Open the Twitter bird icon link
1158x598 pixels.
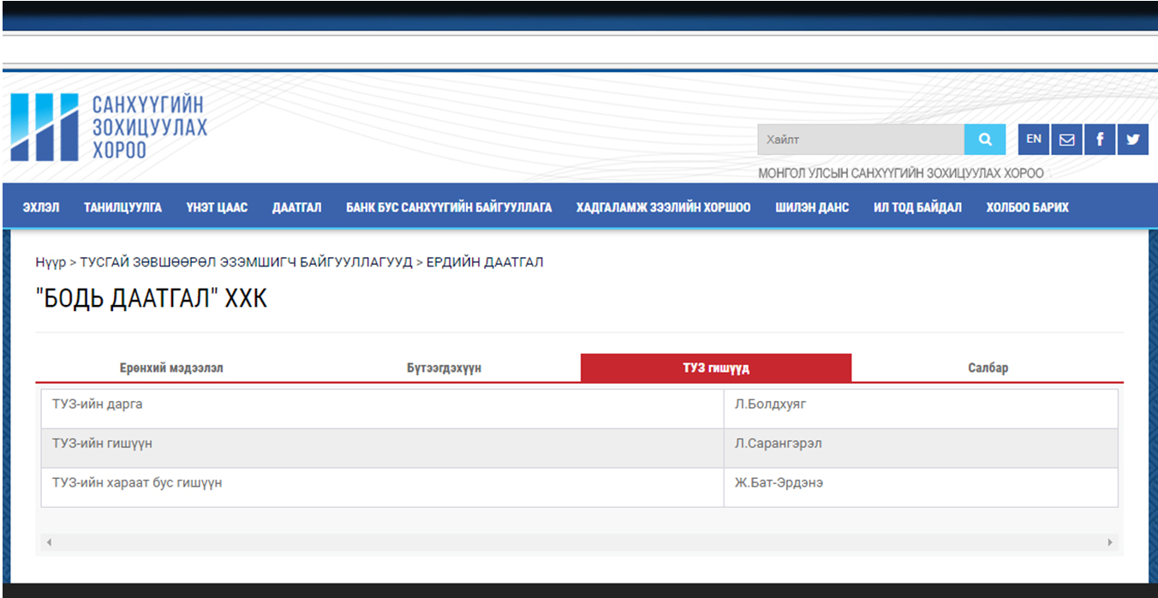[1133, 140]
